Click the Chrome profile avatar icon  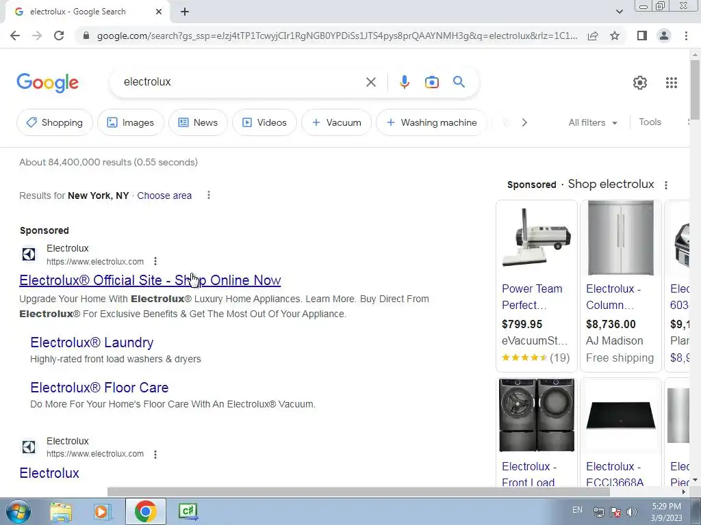tap(664, 36)
